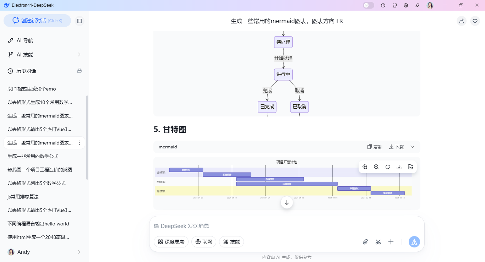Click the DeepSeek message input field

(x=249, y=226)
